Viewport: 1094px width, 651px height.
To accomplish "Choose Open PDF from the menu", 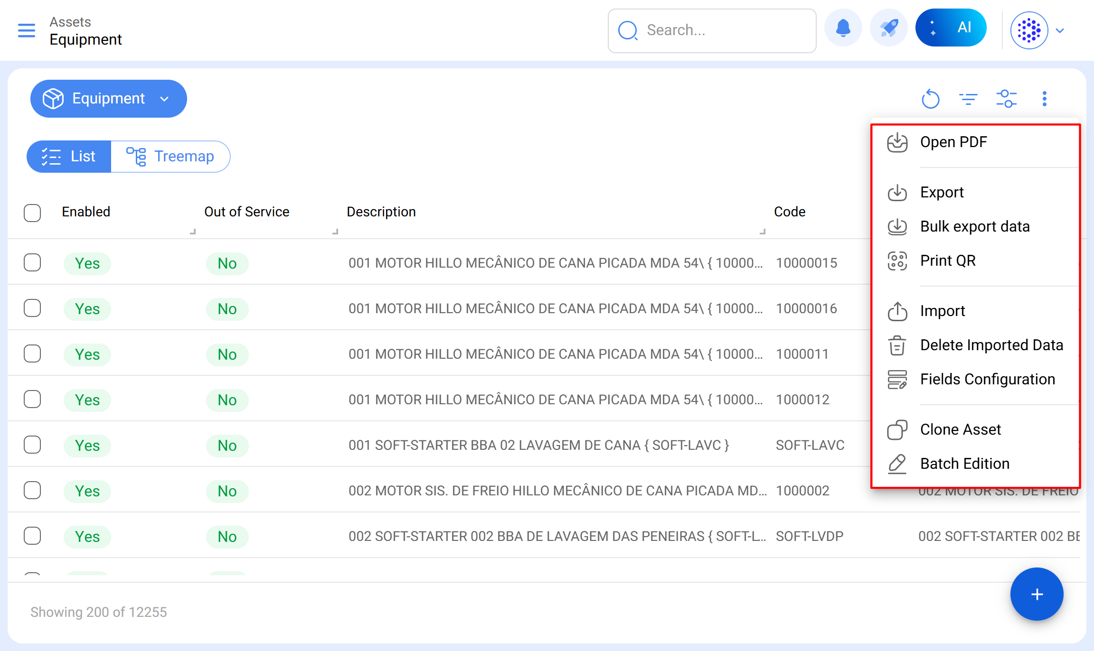I will tap(953, 142).
